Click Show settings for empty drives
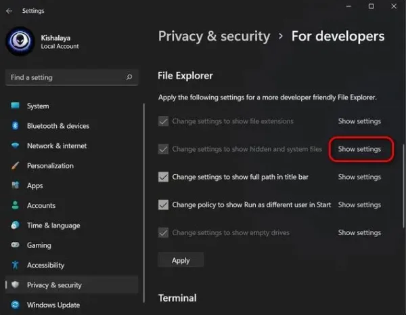The width and height of the screenshot is (406, 315). pos(359,232)
